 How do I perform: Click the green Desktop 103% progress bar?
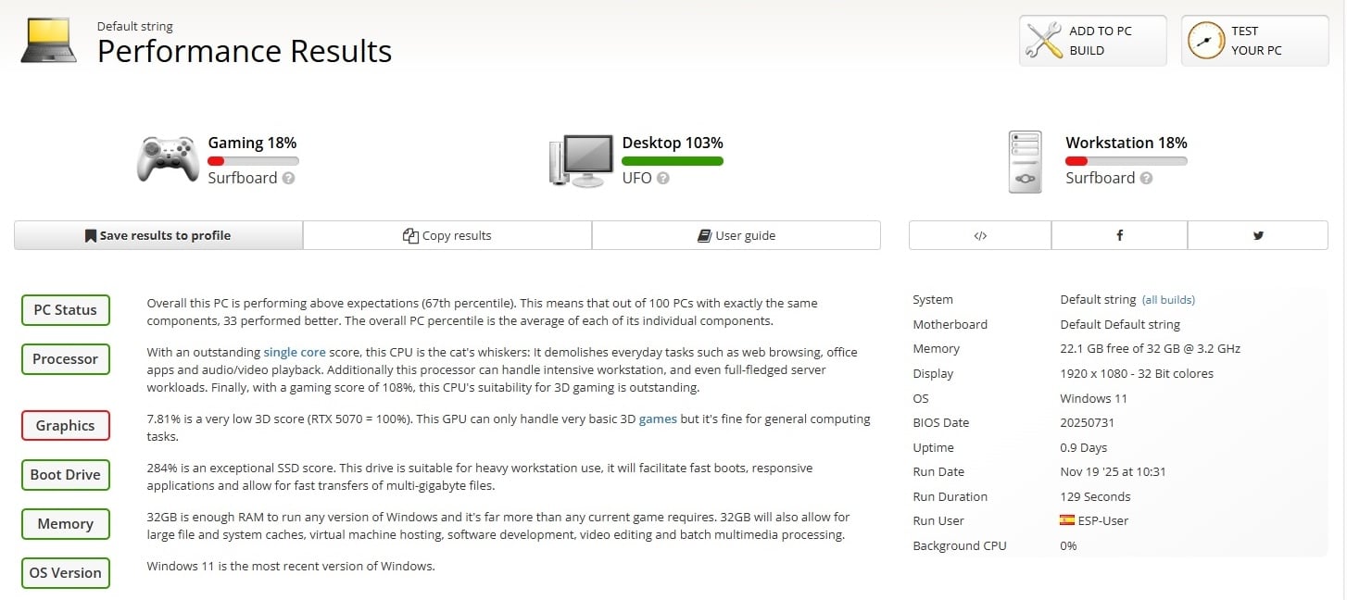[673, 161]
